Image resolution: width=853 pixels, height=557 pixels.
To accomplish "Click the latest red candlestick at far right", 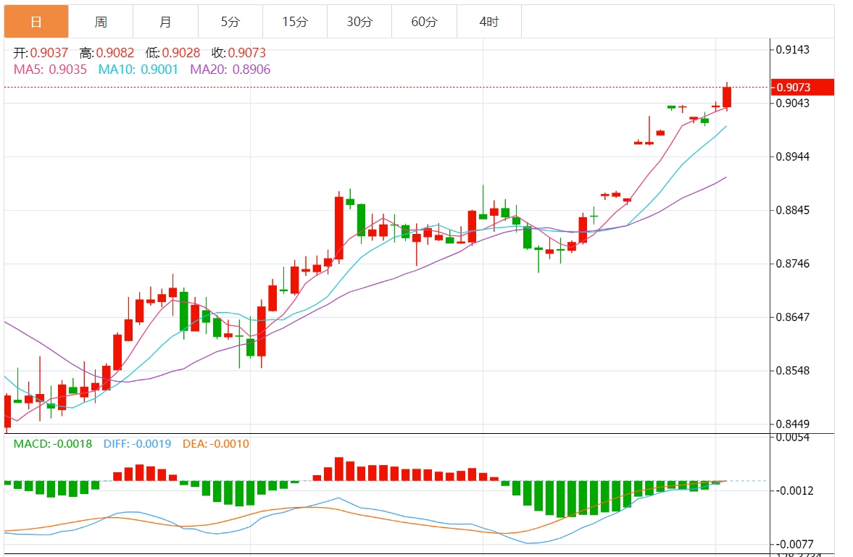I will pyautogui.click(x=727, y=97).
